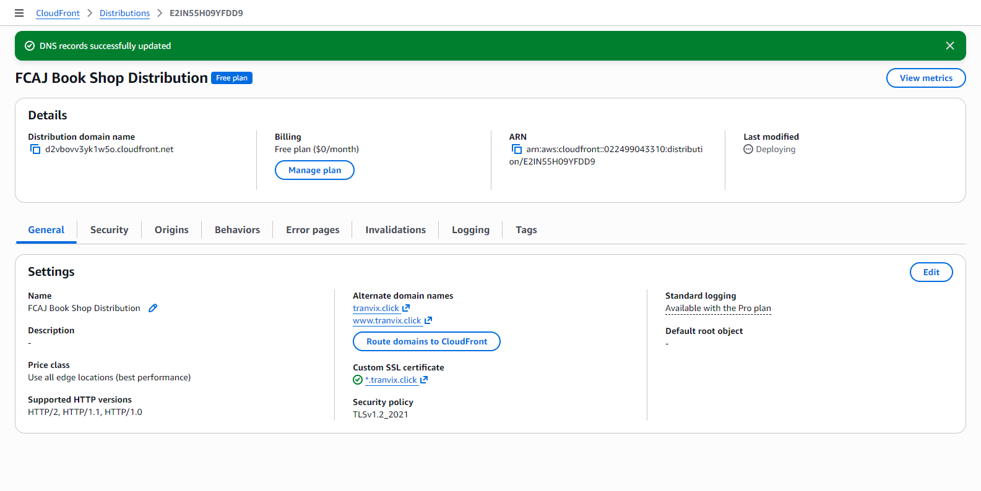Go to the Origins tab
This screenshot has width=981, height=491.
pos(171,230)
